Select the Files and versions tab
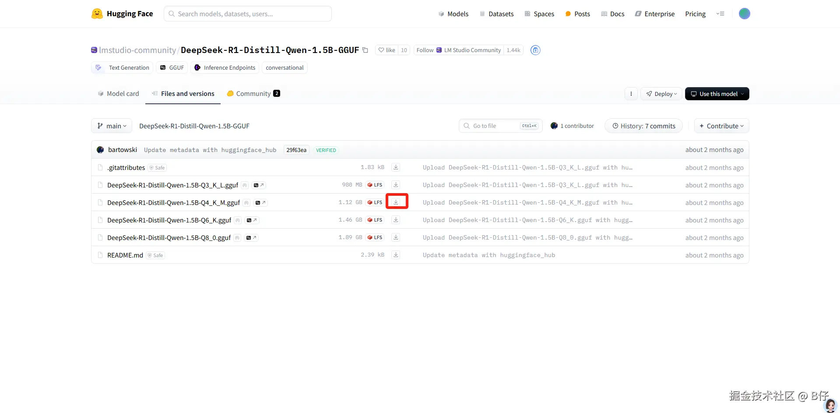This screenshot has height=413, width=840. [x=183, y=94]
